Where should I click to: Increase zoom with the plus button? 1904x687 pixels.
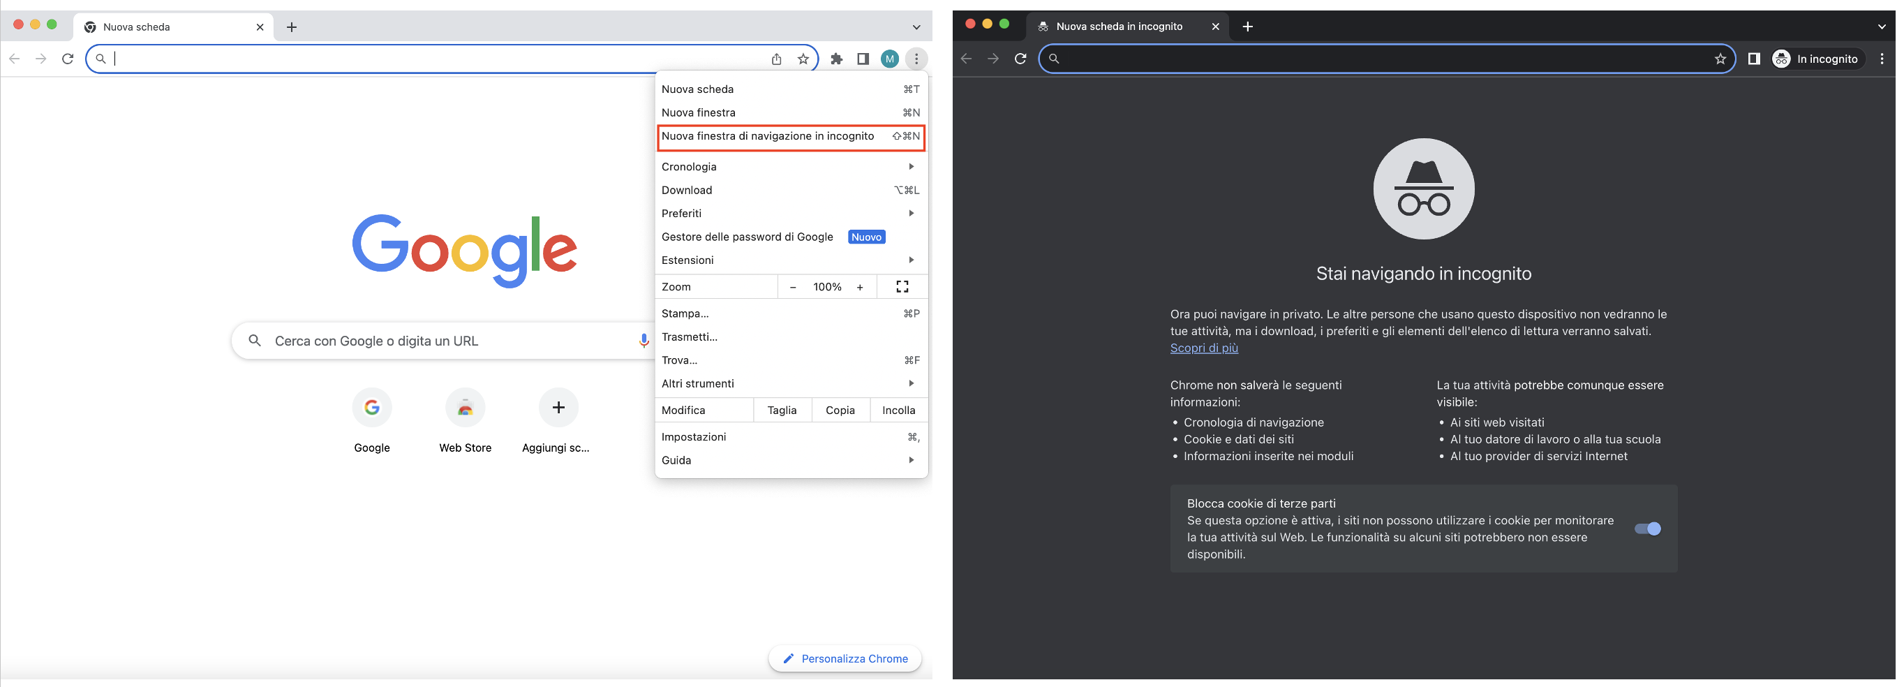860,287
